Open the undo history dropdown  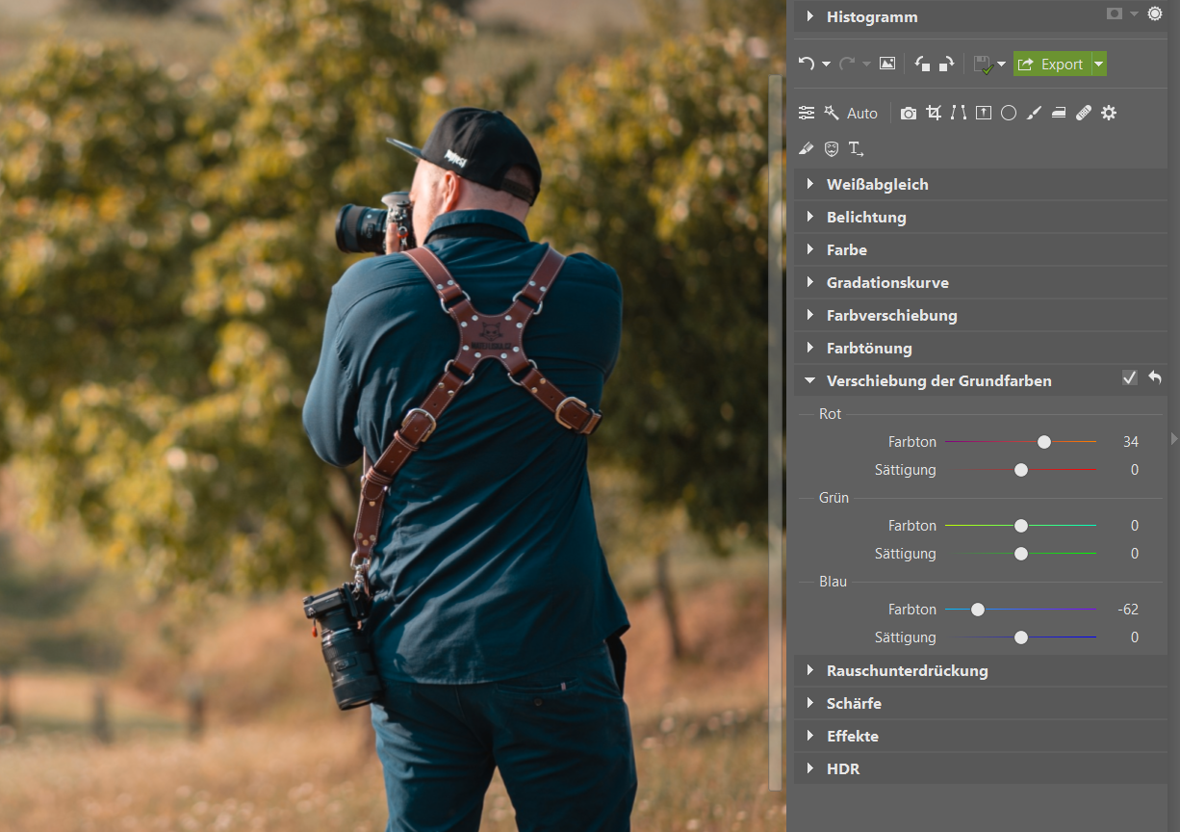pyautogui.click(x=827, y=65)
